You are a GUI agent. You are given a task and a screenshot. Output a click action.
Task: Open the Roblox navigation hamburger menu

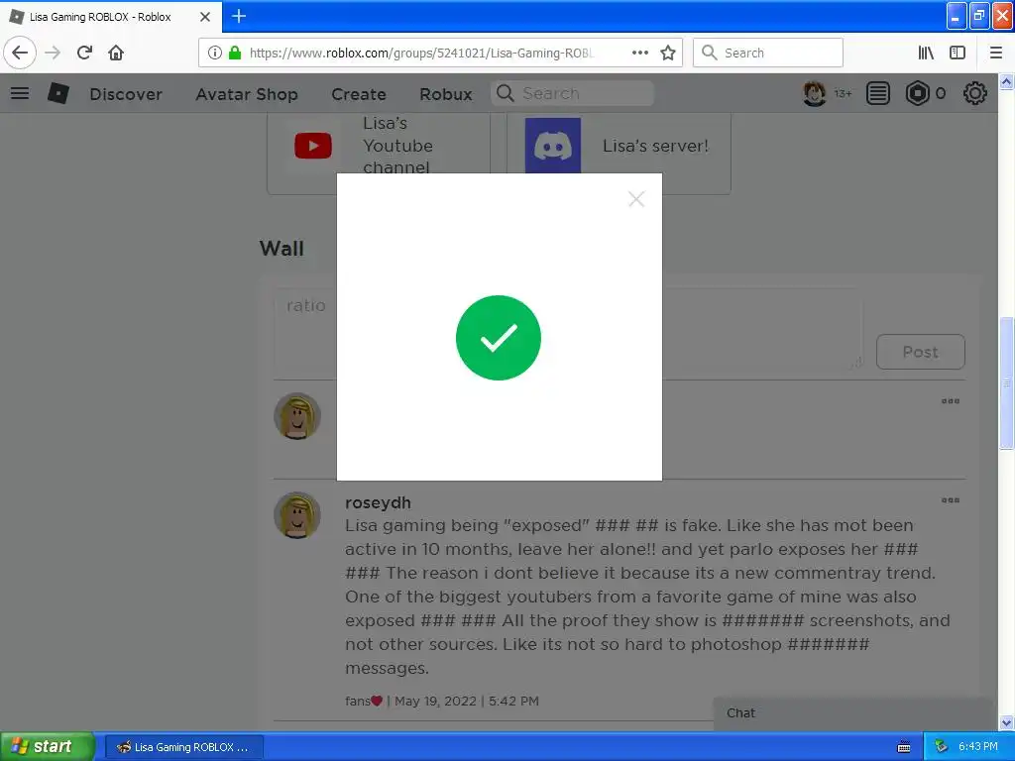tap(20, 94)
